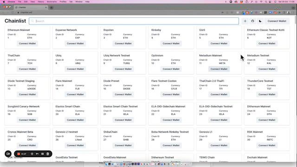
Task: Open the File menu
Action: pos(19,2)
